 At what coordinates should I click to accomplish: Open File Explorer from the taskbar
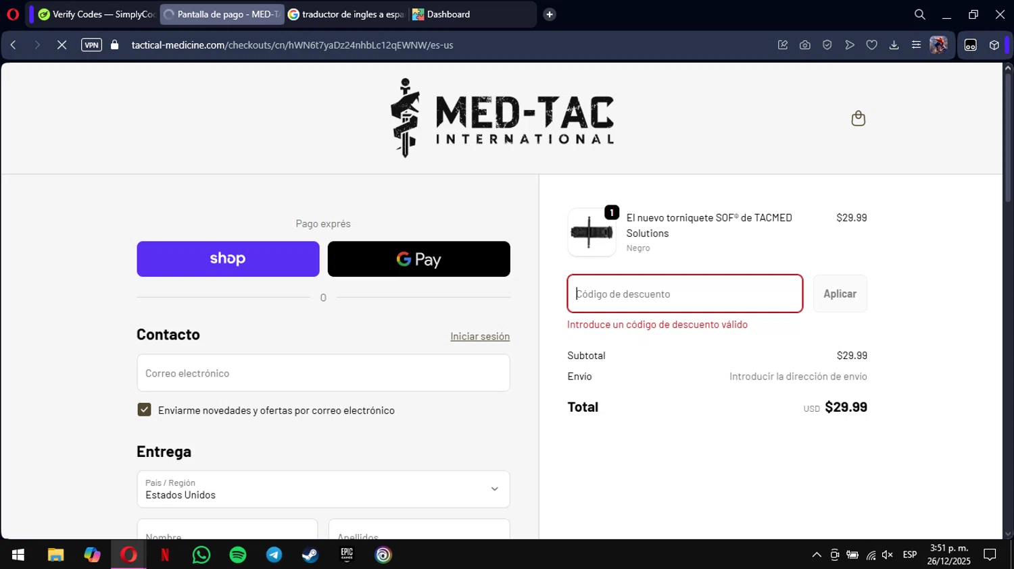pyautogui.click(x=55, y=555)
